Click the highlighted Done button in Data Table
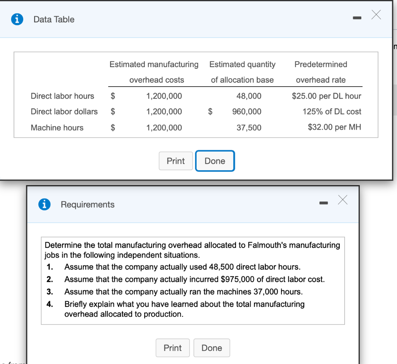This screenshot has height=364, width=397. (x=215, y=161)
